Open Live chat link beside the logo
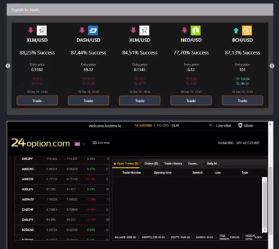The image size is (279, 249). (x=104, y=143)
